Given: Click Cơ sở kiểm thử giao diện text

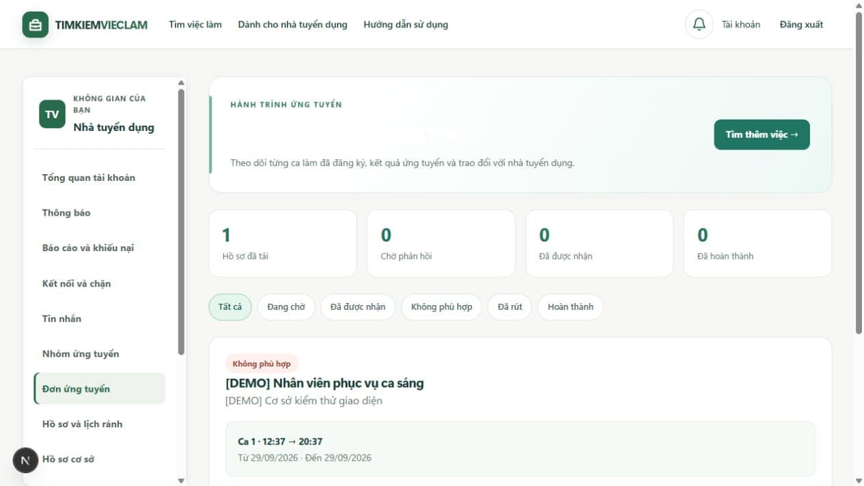Looking at the screenshot, I should point(304,401).
